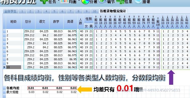Select the class 1 row cell
This screenshot has height=98, width=190.
pos(14,31)
